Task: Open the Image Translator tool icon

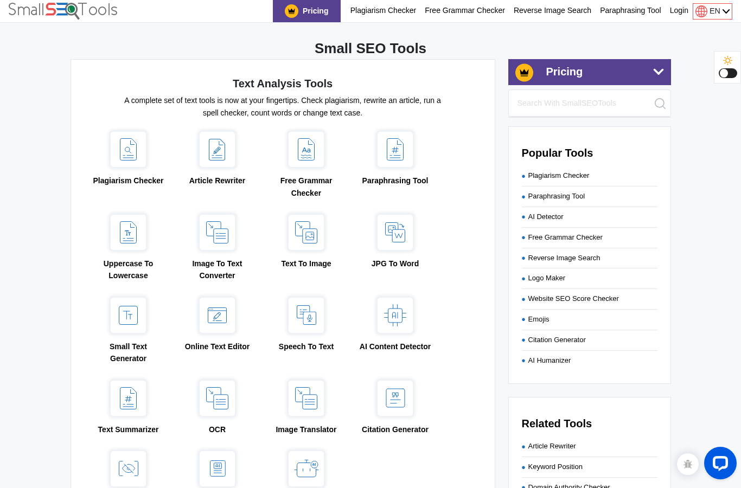Action: pos(306,399)
